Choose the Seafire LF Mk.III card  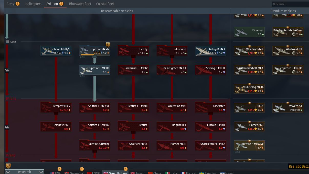[133, 107]
